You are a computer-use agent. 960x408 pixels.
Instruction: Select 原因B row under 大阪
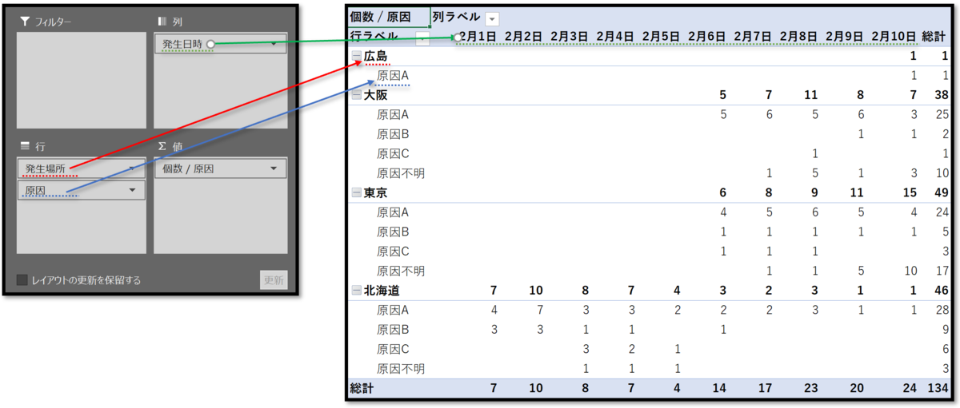coord(393,134)
